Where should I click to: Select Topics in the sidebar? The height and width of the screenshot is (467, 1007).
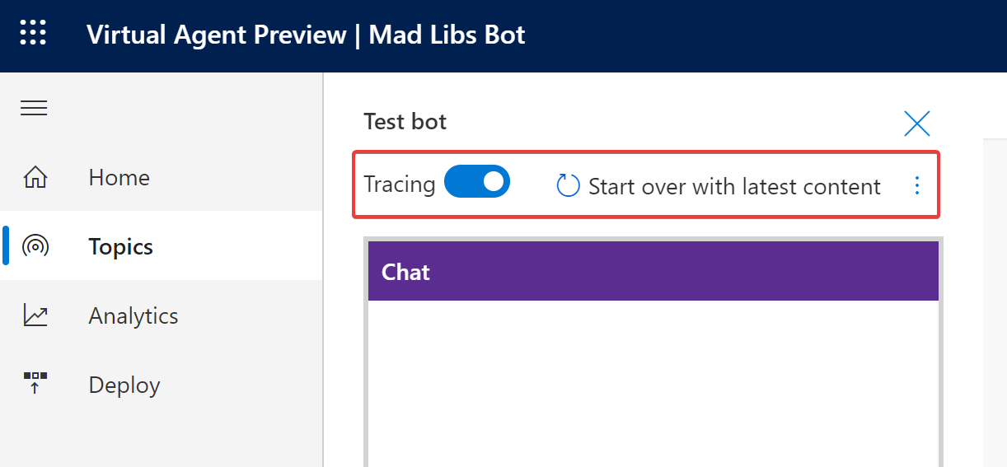[x=121, y=247]
